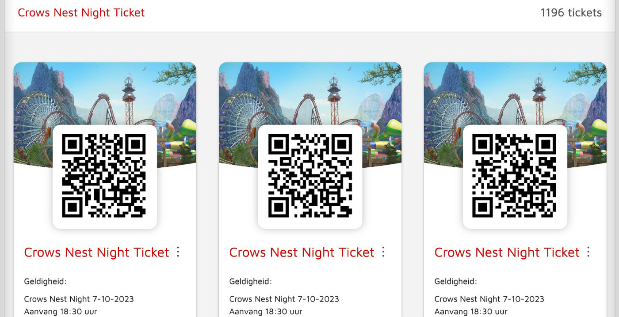This screenshot has width=619, height=317.
Task: Click the 1196 tickets counter
Action: [571, 13]
